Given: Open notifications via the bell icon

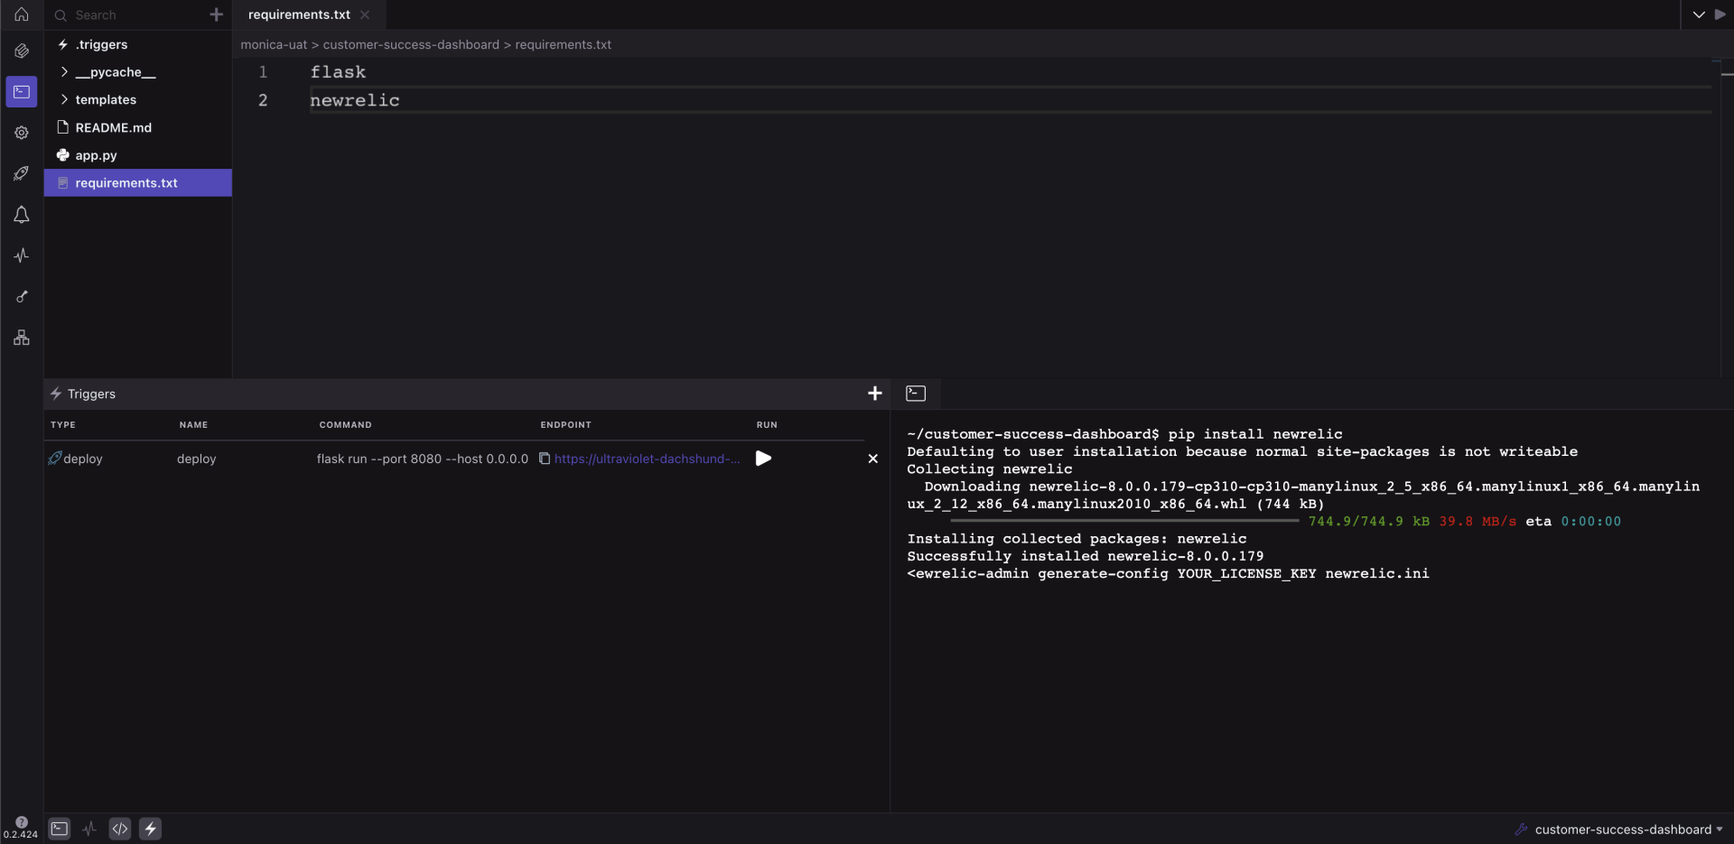Looking at the screenshot, I should tap(22, 215).
